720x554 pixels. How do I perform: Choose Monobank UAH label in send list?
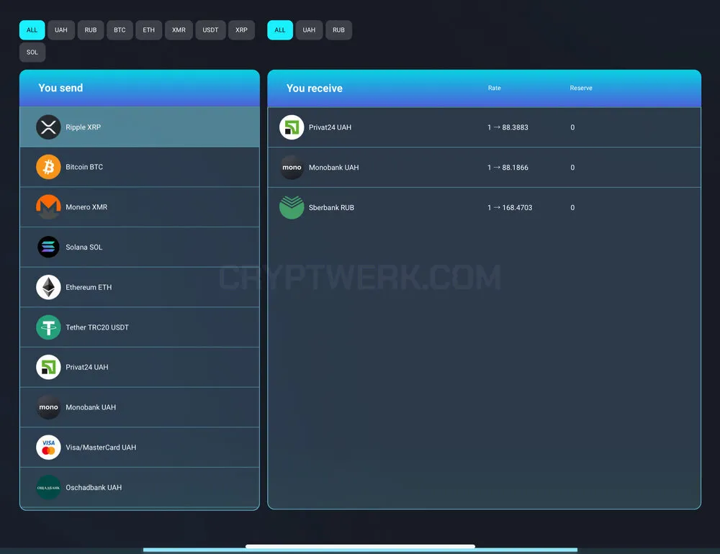click(91, 407)
